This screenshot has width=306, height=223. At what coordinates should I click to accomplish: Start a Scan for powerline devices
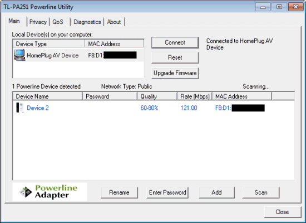tap(261, 192)
